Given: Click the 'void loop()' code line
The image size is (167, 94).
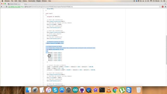Looking at the screenshot, I should click(49, 13).
